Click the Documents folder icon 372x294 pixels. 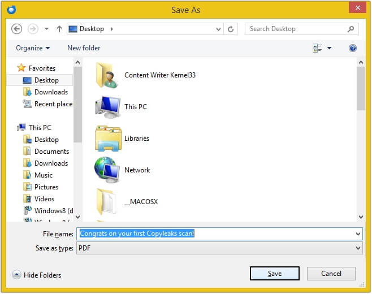(x=27, y=151)
